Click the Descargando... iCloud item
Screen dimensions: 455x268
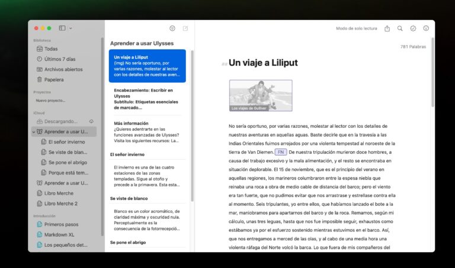point(64,121)
